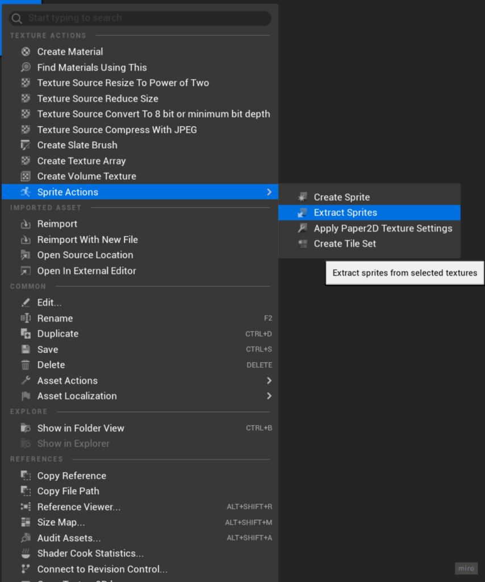The image size is (485, 582).
Task: Click the Reimport icon
Action: [x=26, y=224]
